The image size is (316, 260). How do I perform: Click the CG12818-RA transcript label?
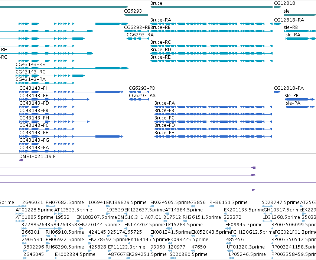click(x=289, y=20)
